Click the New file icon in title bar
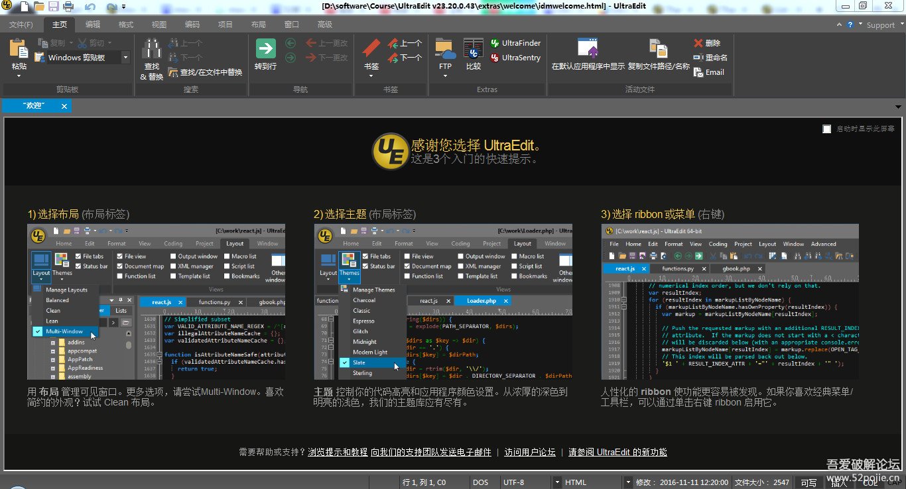 tap(25, 7)
